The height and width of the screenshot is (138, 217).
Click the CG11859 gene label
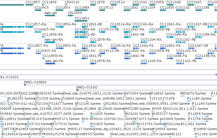click(63, 7)
